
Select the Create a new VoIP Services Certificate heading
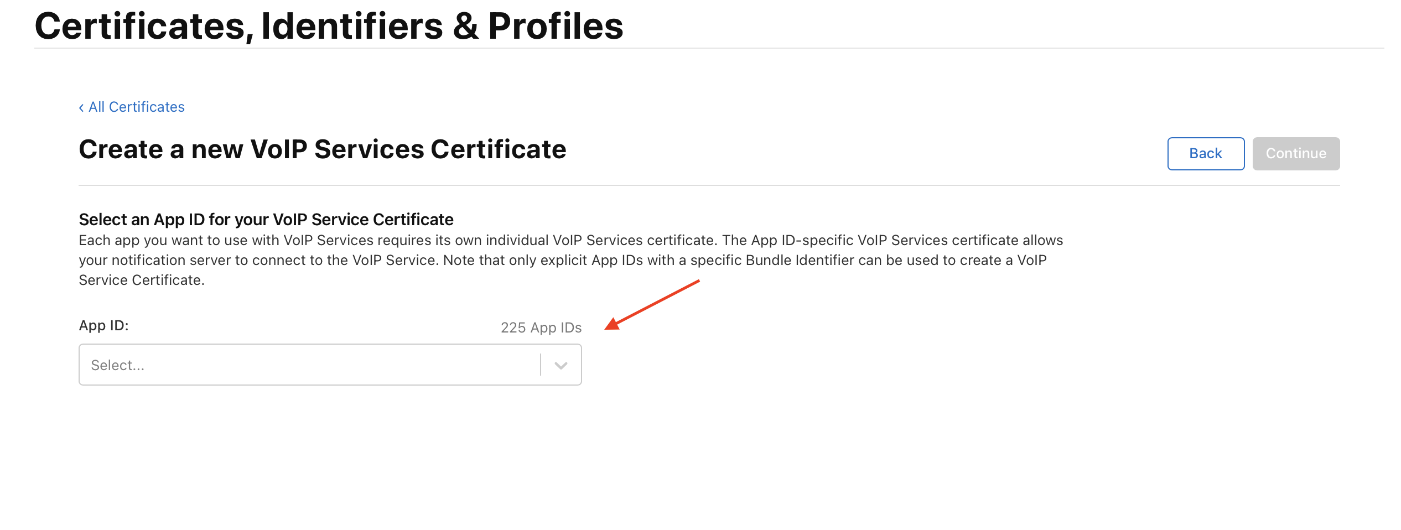[323, 148]
